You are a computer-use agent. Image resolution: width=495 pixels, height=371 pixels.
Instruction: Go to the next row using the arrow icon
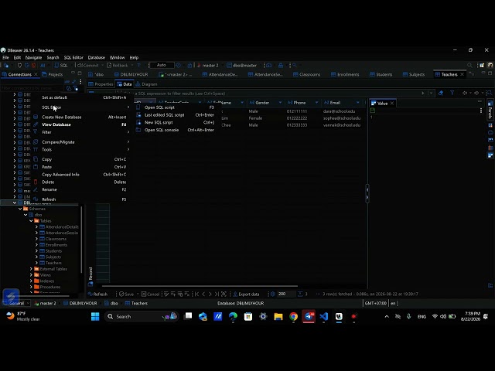tap(210, 294)
